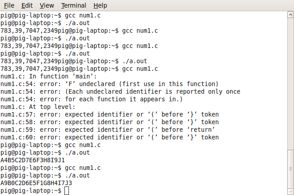
Task: Click the scrollbar down arrow
Action: point(290,191)
